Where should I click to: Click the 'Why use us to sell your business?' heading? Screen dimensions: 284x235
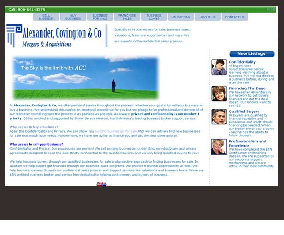click(x=36, y=144)
